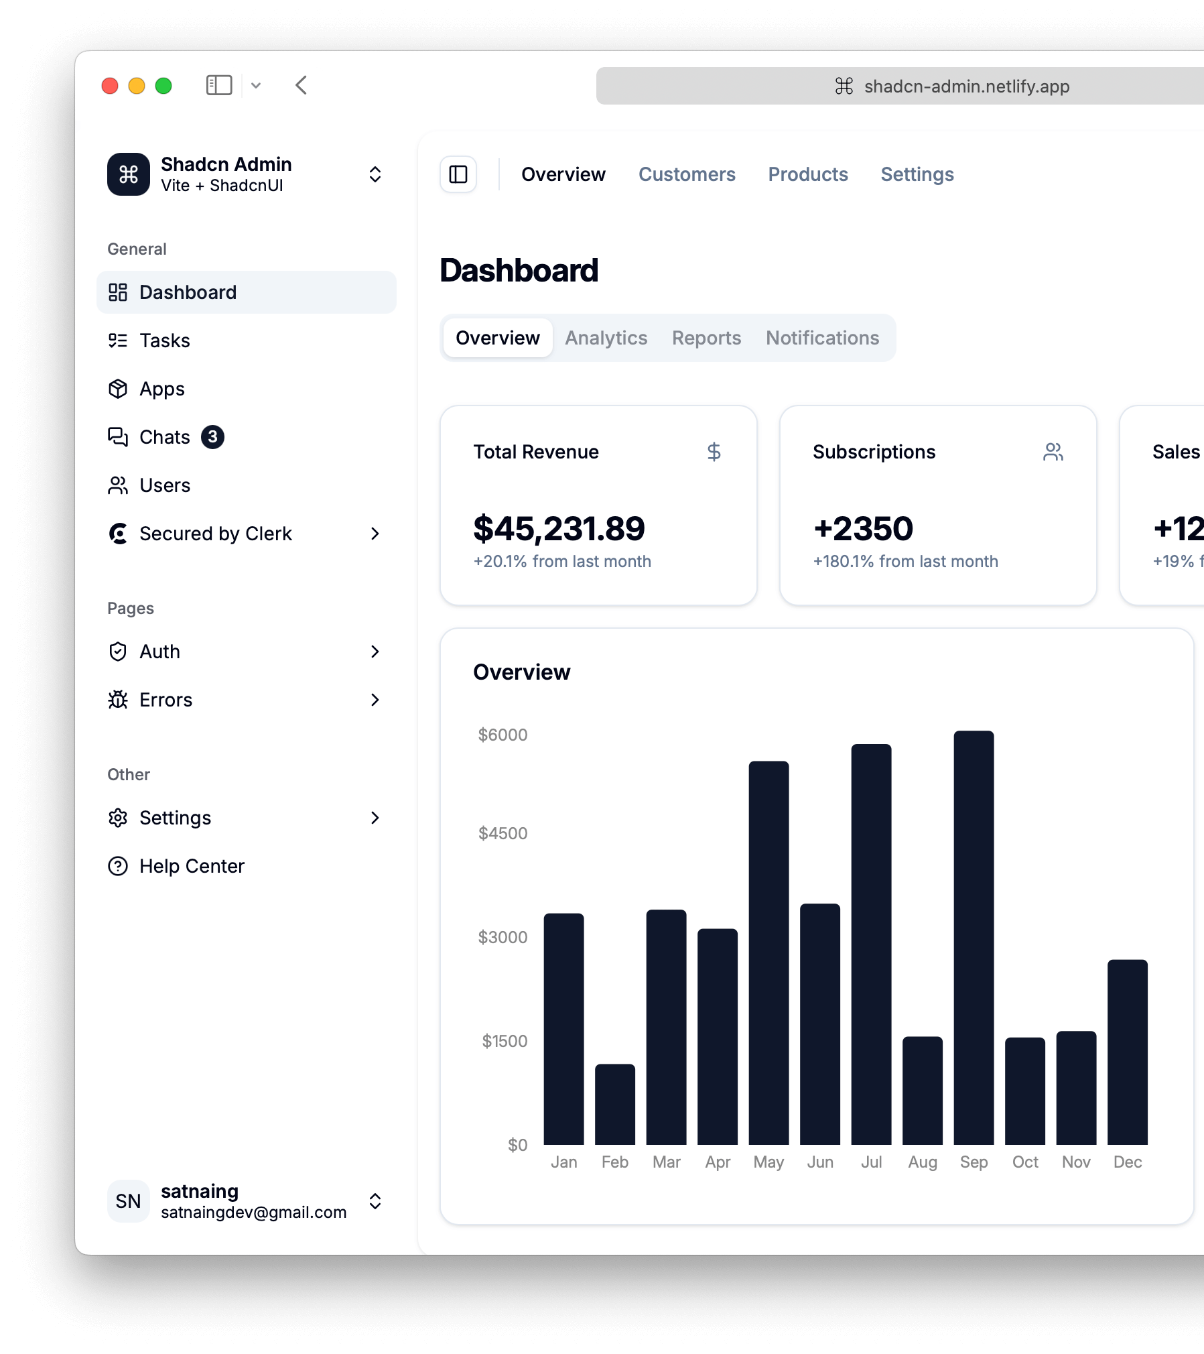Open the satnaing account menu
This screenshot has height=1354, width=1204.
pos(376,1201)
